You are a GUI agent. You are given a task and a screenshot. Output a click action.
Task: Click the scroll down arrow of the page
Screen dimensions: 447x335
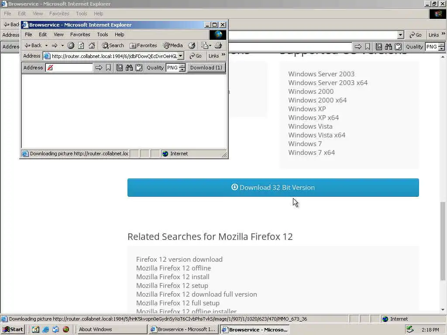(x=443, y=310)
